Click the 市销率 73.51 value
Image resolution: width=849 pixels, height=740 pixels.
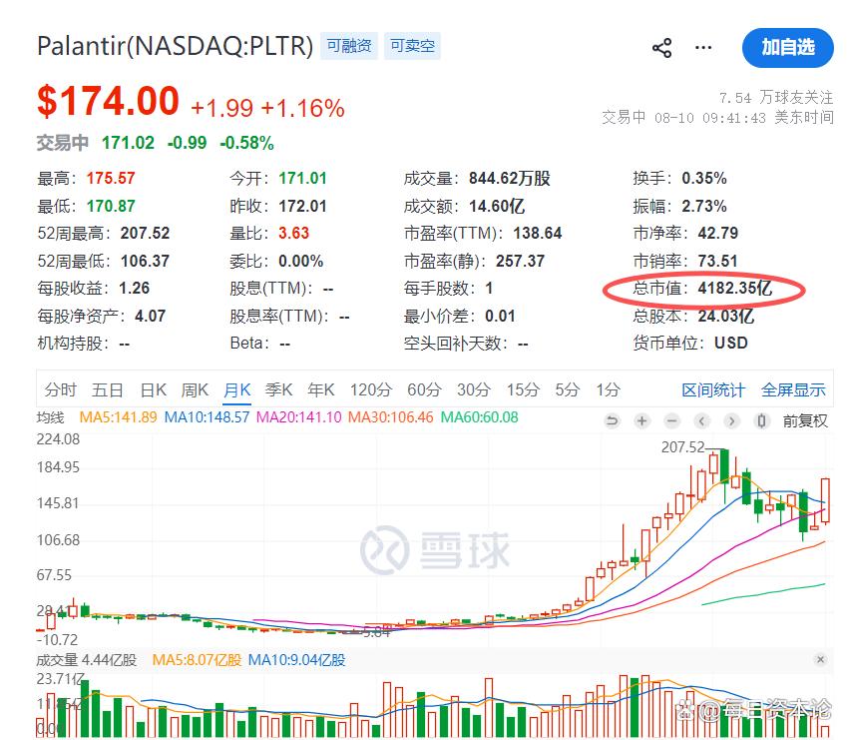[718, 261]
